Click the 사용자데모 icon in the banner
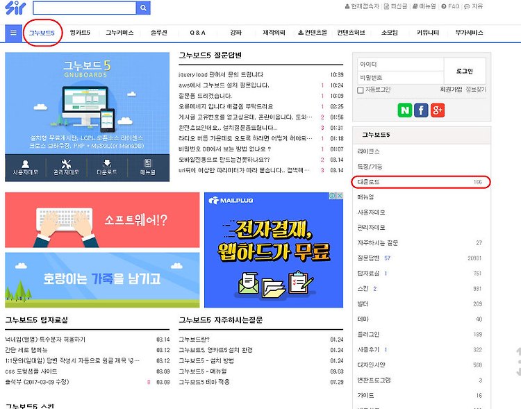 [x=25, y=167]
